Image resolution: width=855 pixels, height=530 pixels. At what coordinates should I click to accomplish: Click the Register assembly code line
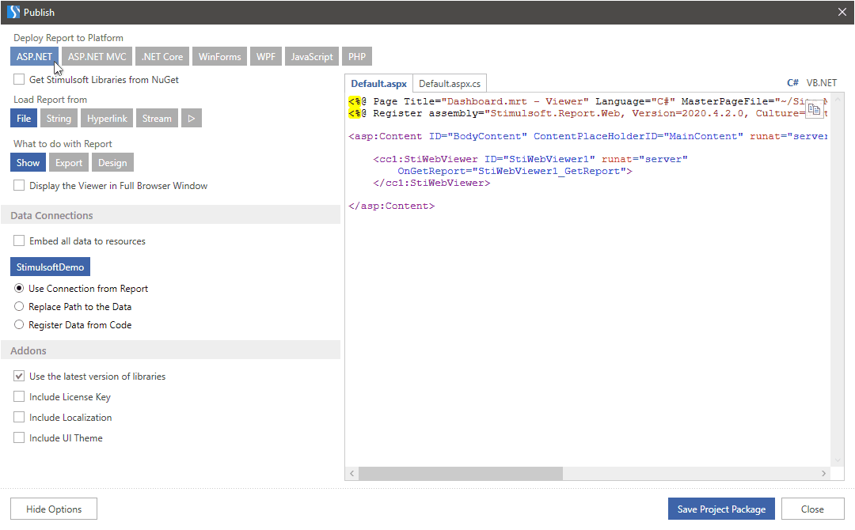click(x=587, y=113)
